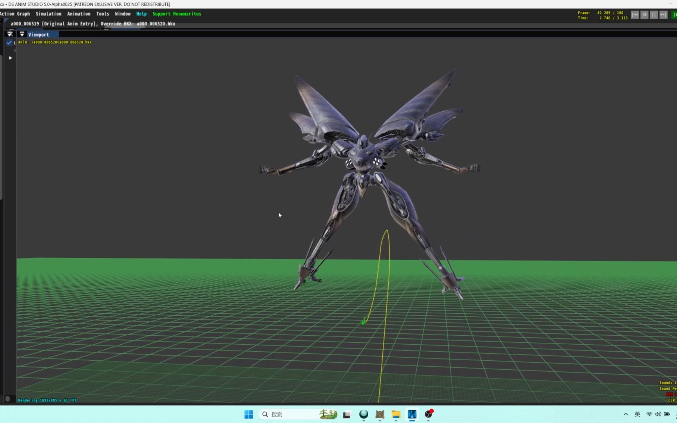This screenshot has width=677, height=423.
Task: Open the Action Graph menu
Action: tap(15, 14)
